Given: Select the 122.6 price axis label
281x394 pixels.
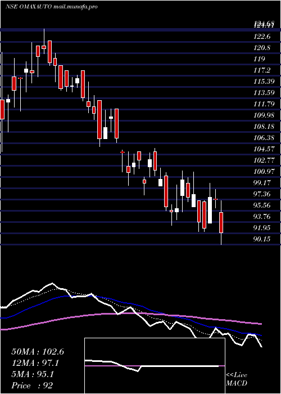Looking at the screenshot, I should [x=262, y=37].
